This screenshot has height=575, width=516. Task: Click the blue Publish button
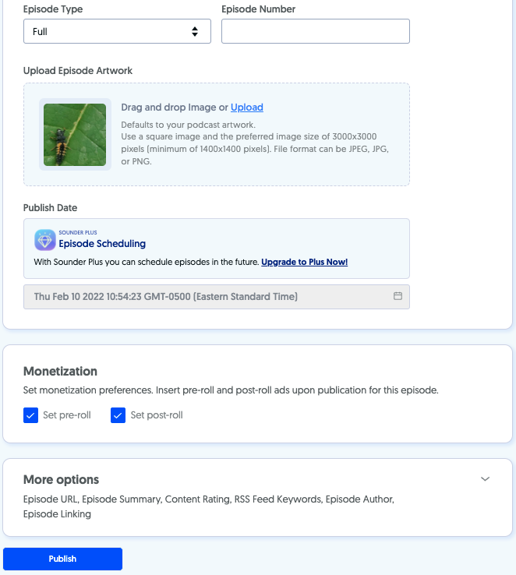[62, 559]
